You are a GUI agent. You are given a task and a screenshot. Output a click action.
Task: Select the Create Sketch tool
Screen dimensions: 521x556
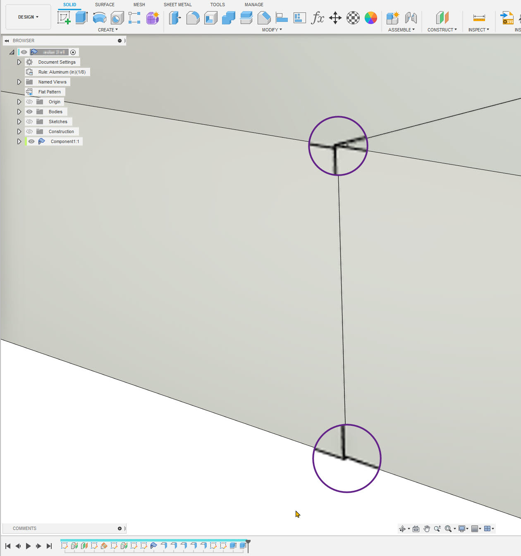[64, 17]
